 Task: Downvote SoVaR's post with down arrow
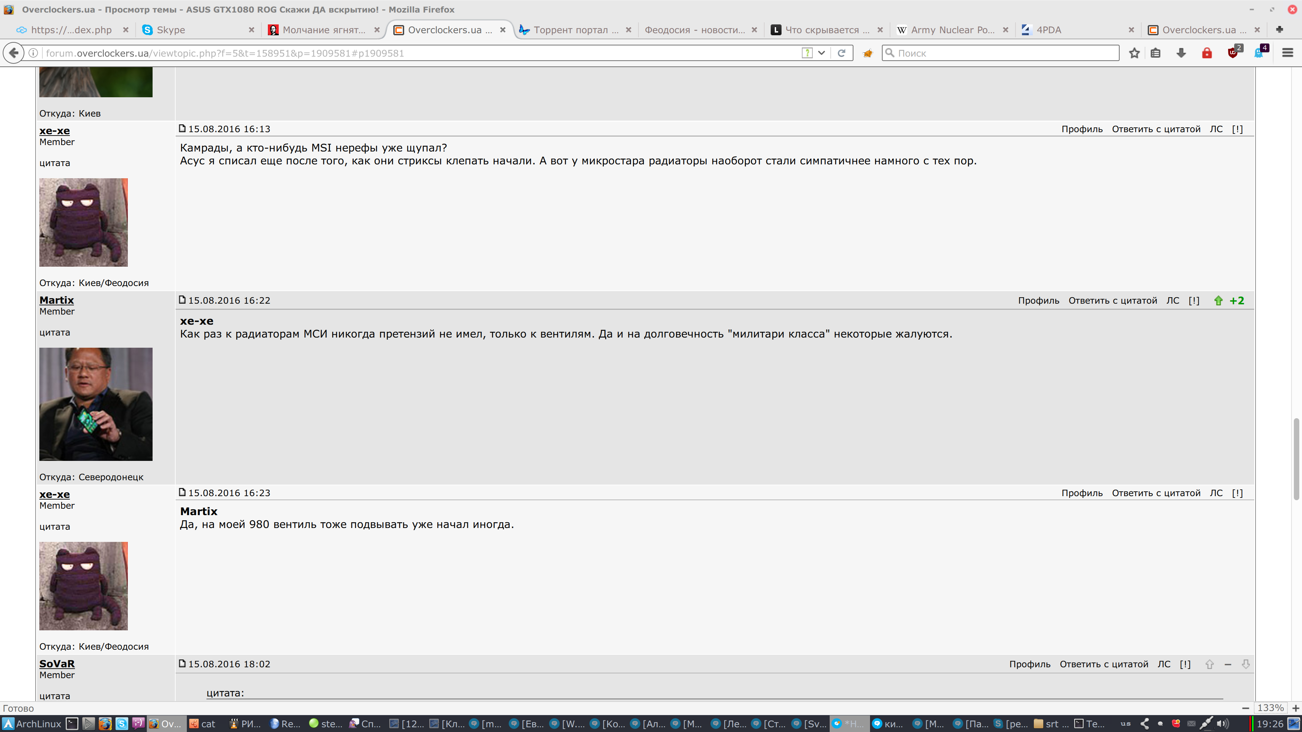coord(1246,664)
